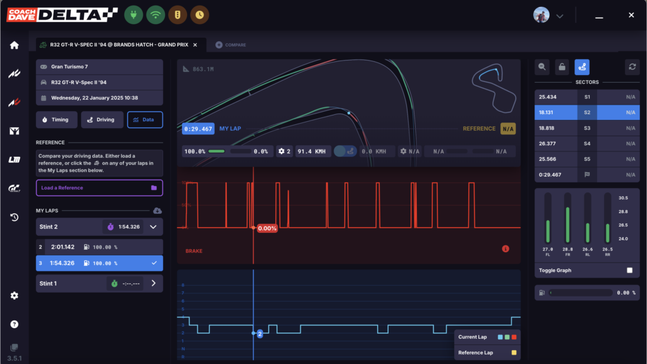The width and height of the screenshot is (647, 364).
Task: Open the help question mark icon
Action: 15,324
